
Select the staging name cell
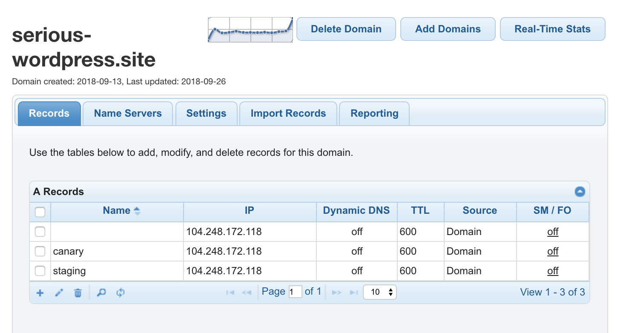117,271
